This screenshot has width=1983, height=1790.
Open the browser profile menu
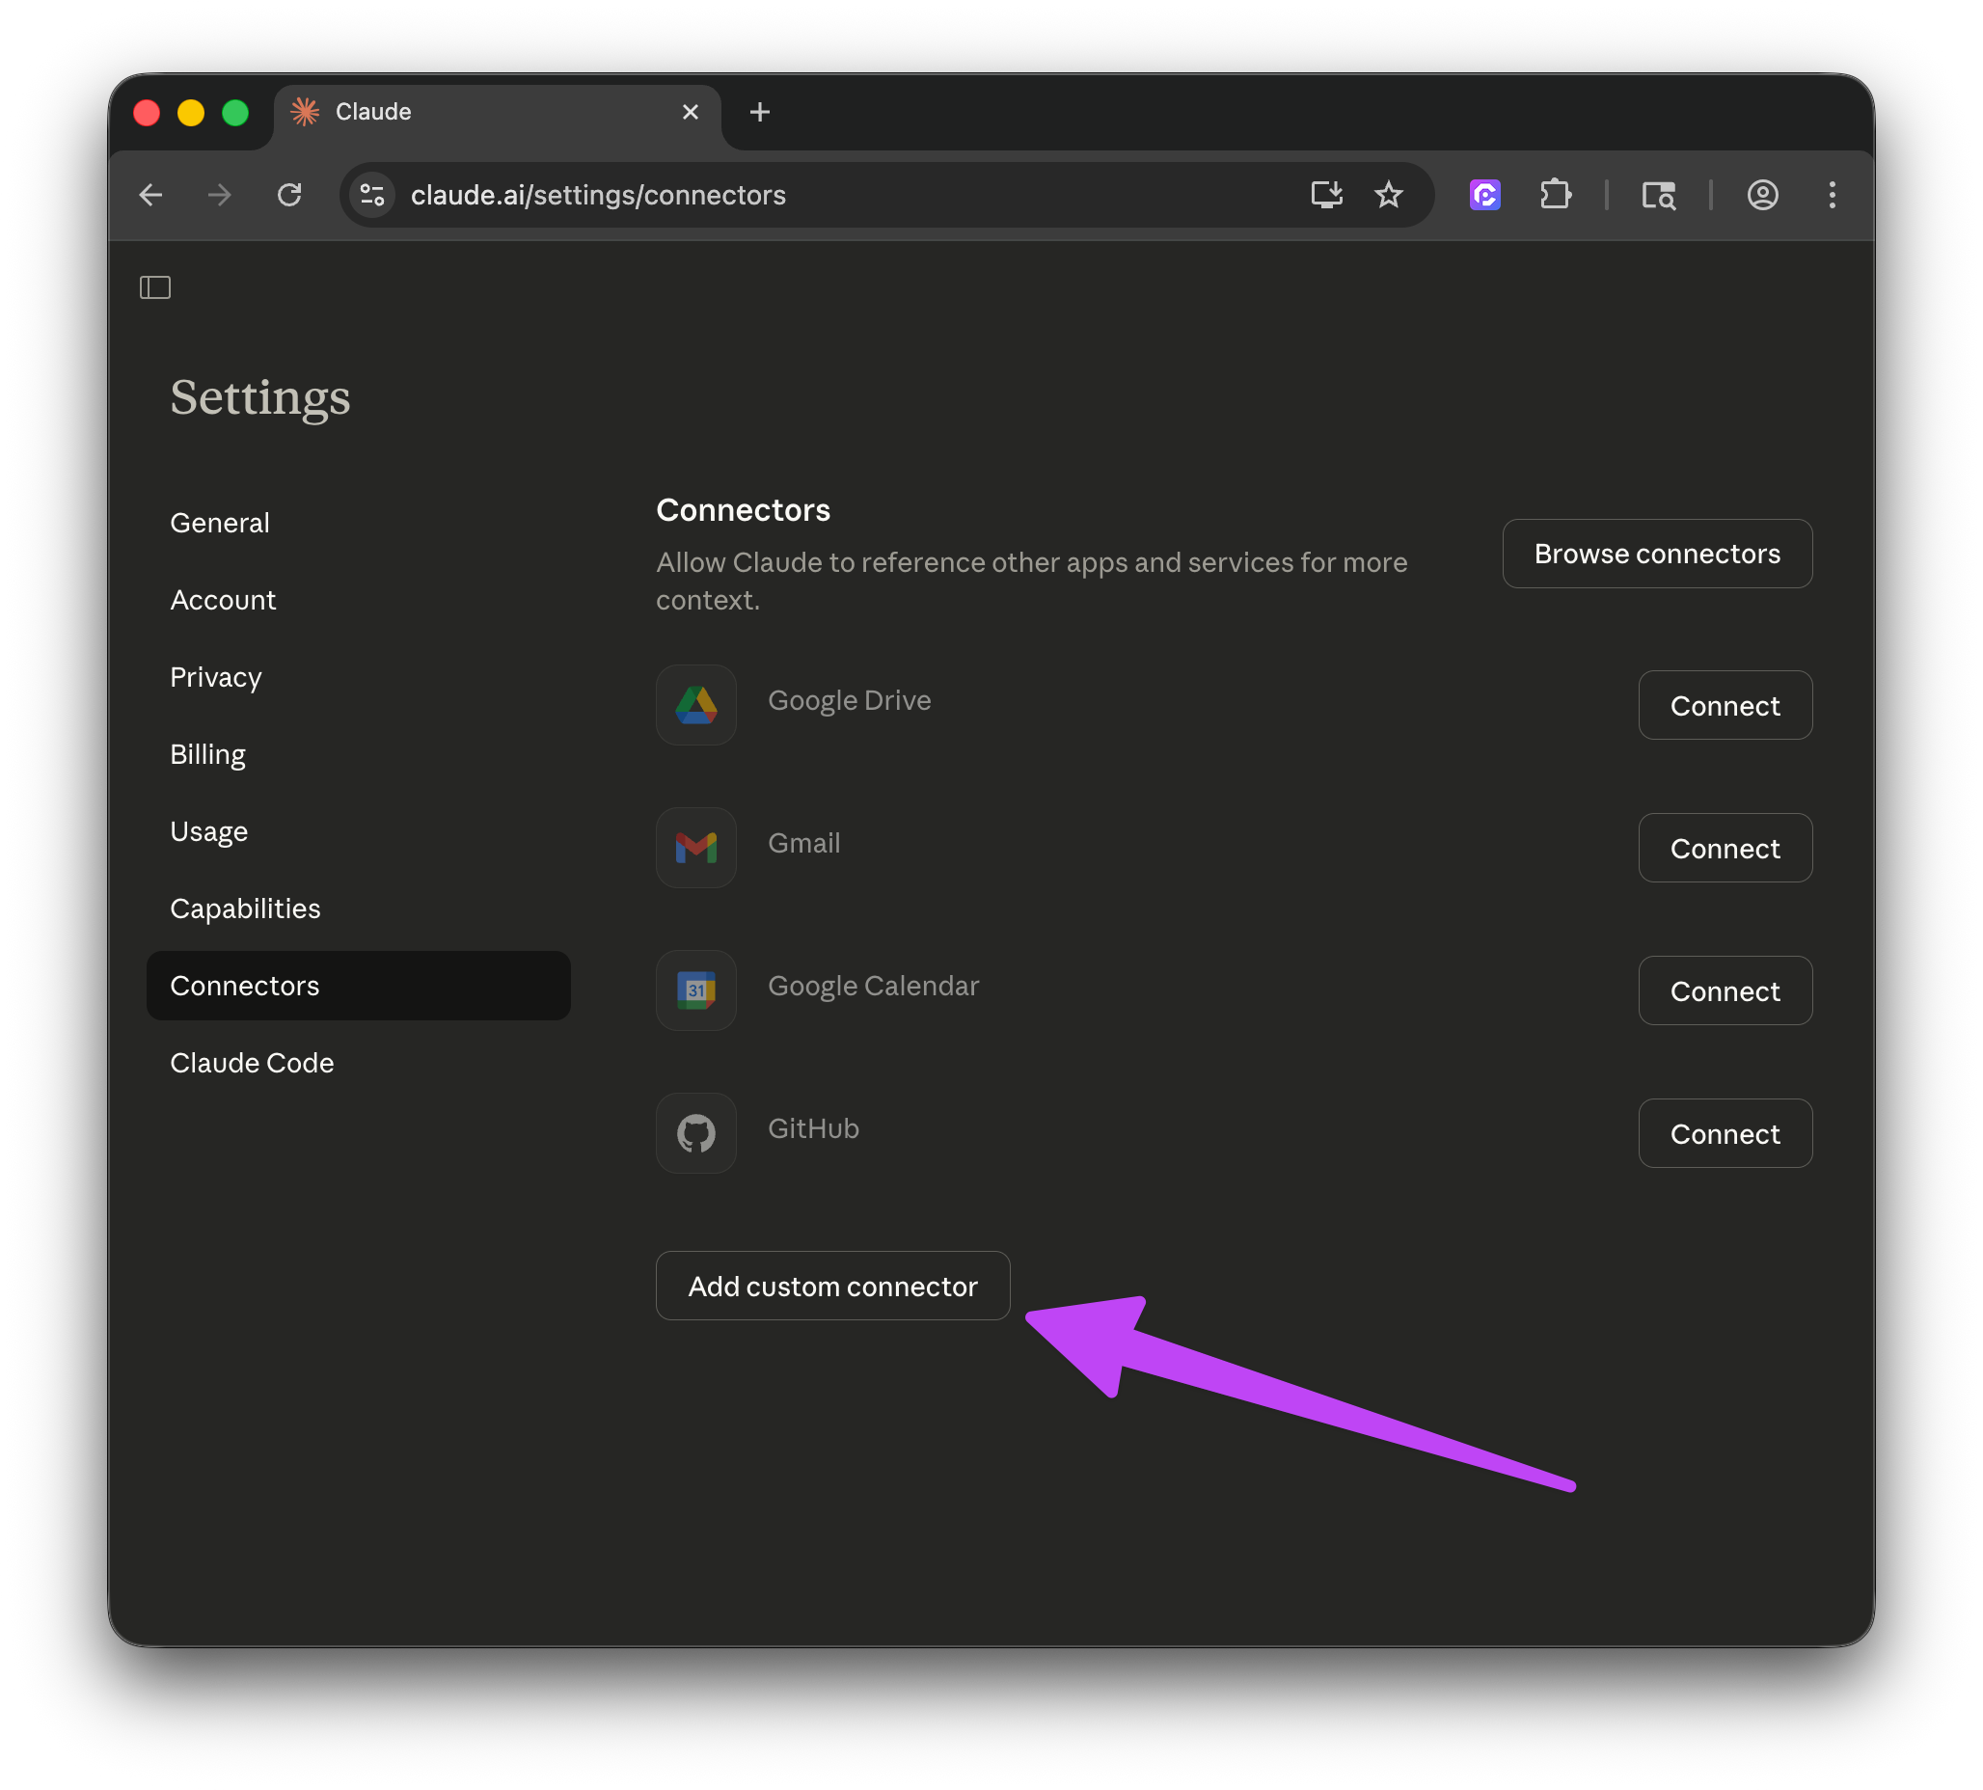point(1762,195)
